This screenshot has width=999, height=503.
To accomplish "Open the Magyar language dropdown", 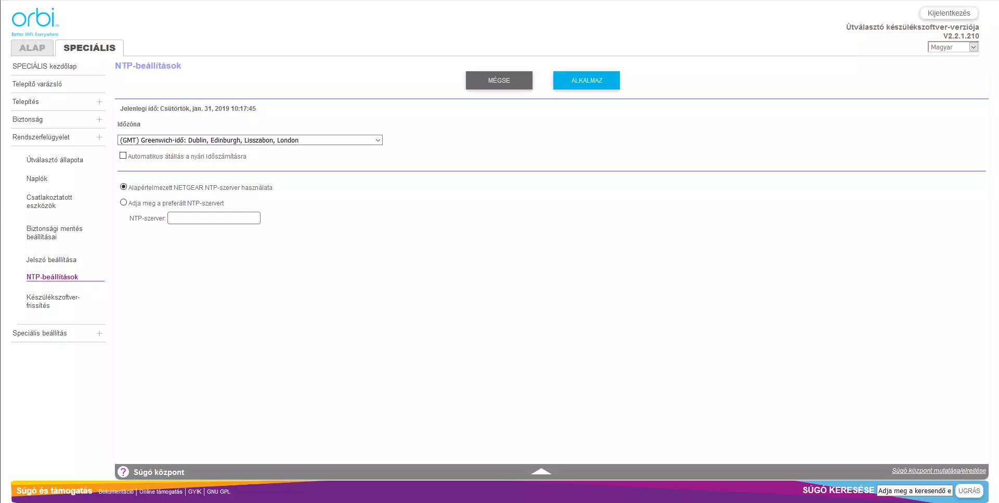I will coord(953,47).
